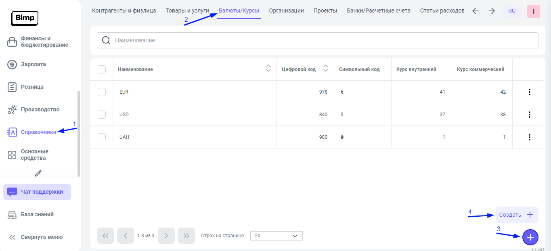Click the Bimp logo
The image size is (551, 251).
click(x=25, y=18)
